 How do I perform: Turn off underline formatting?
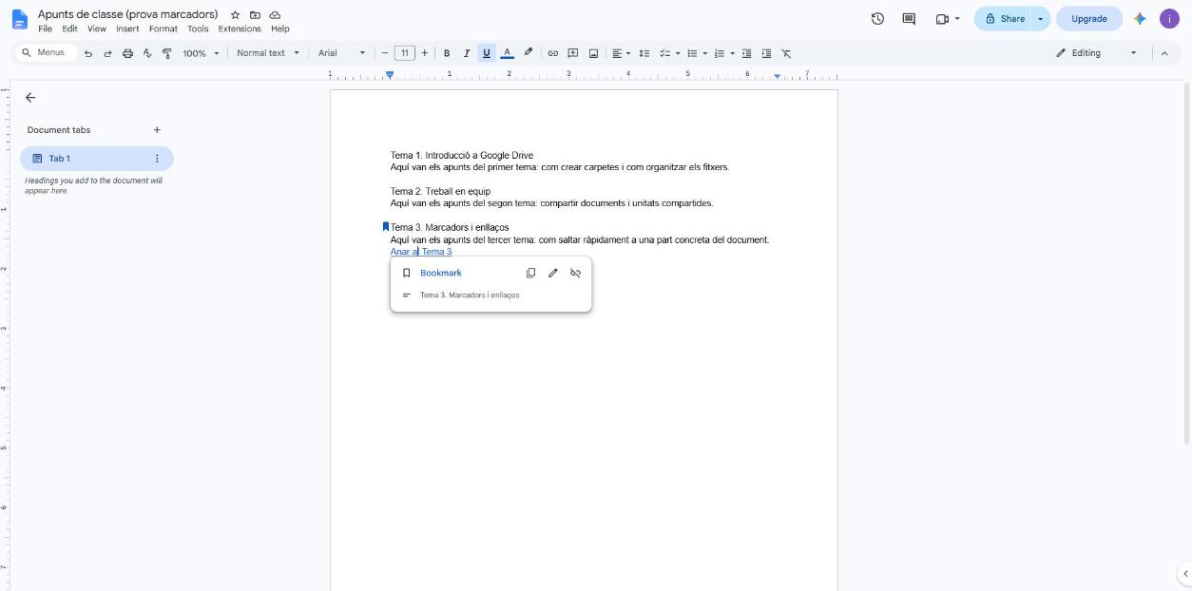(487, 53)
